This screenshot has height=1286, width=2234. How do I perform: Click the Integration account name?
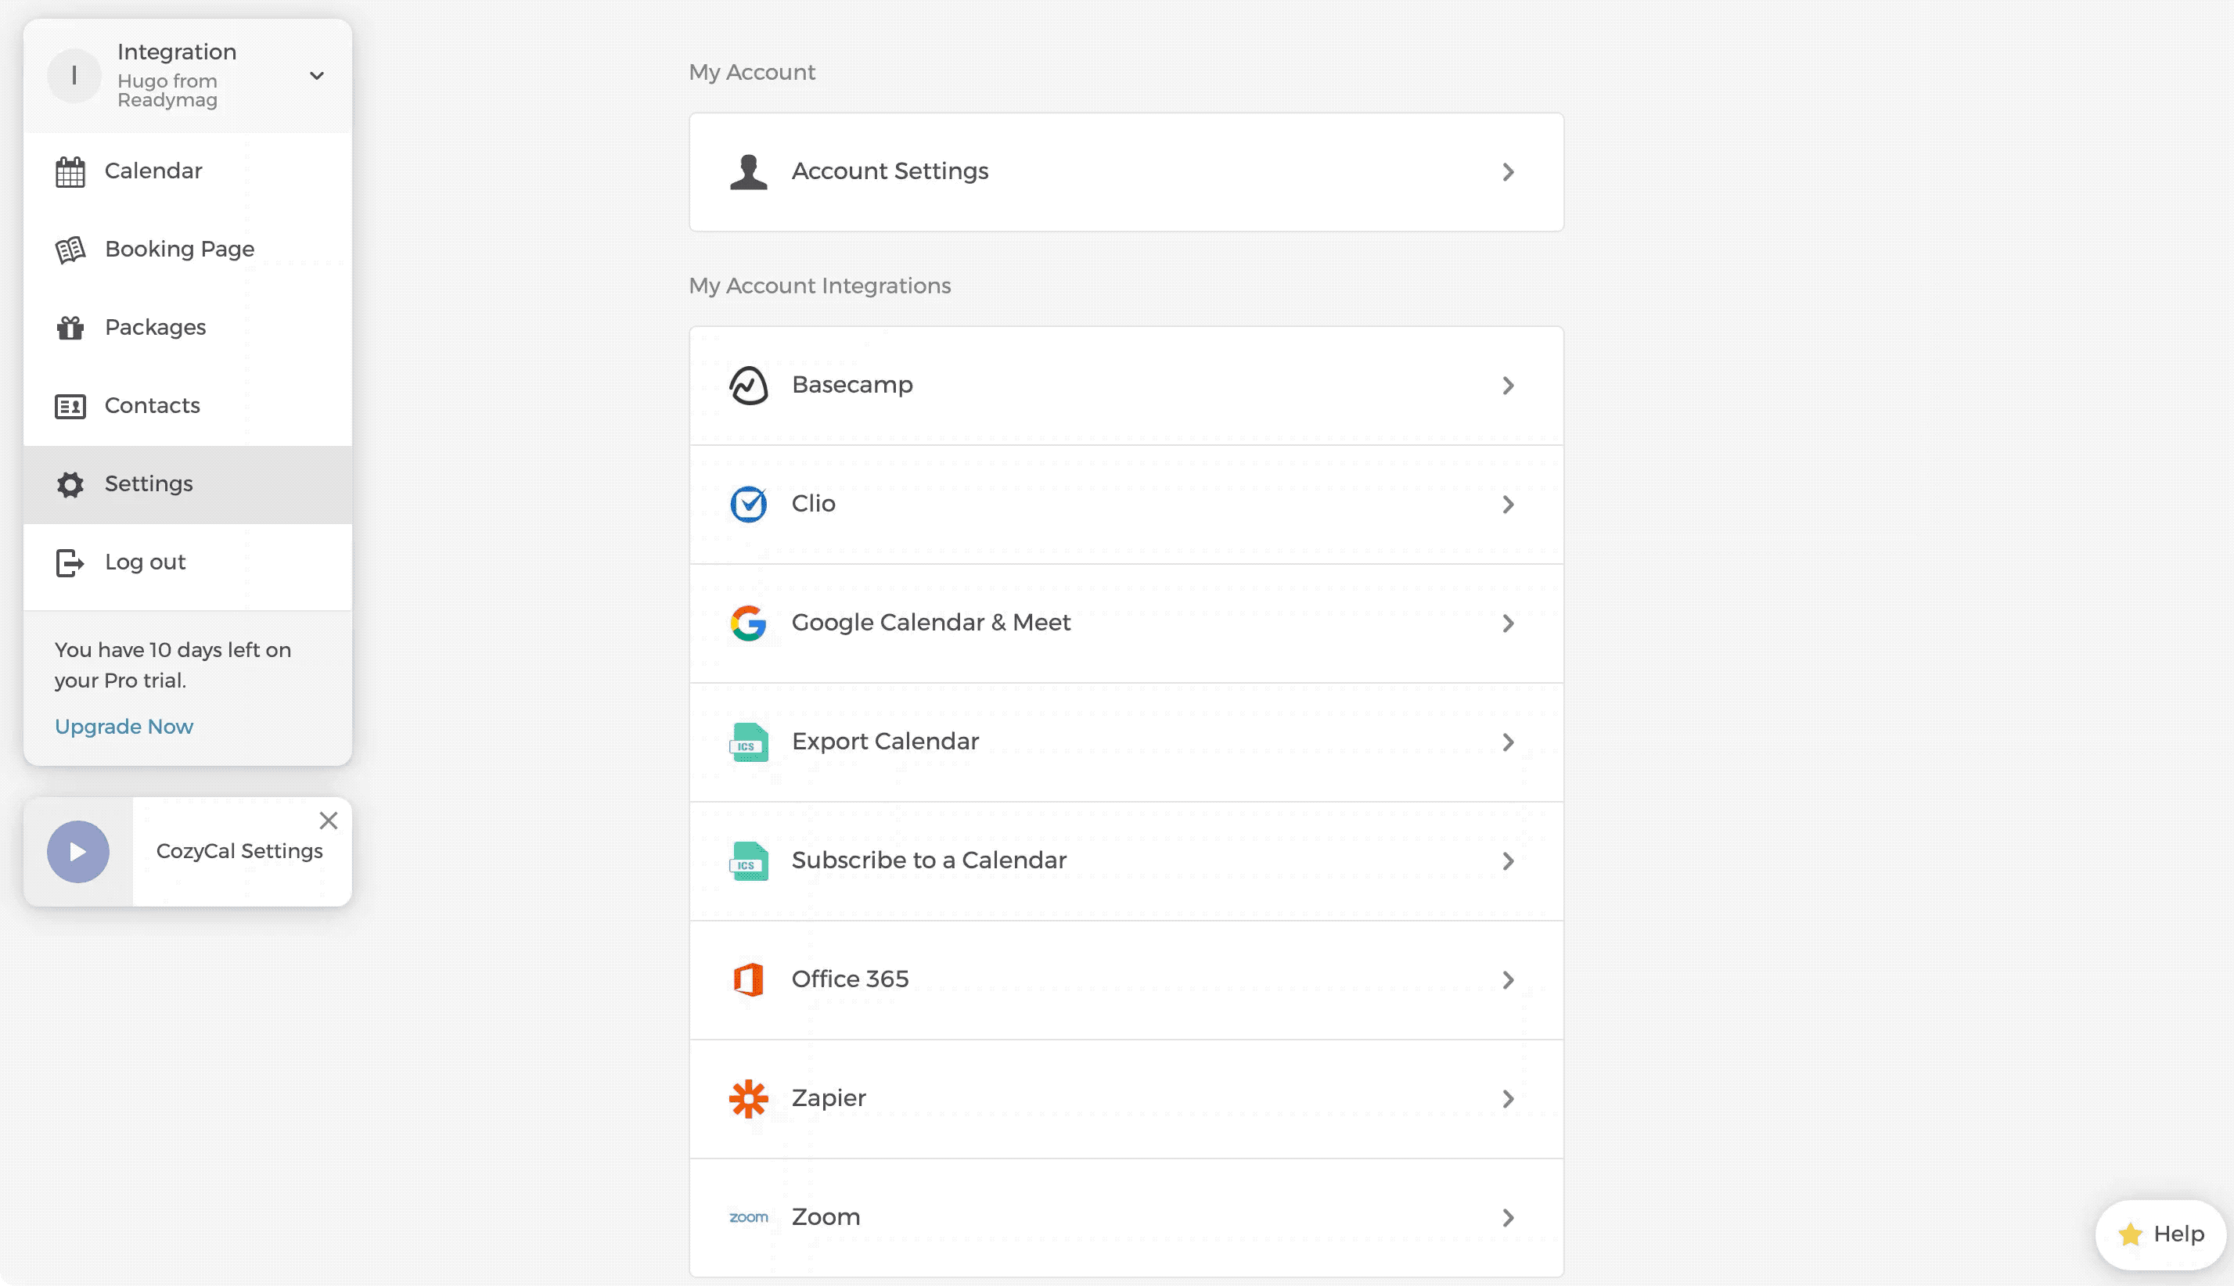click(x=177, y=52)
